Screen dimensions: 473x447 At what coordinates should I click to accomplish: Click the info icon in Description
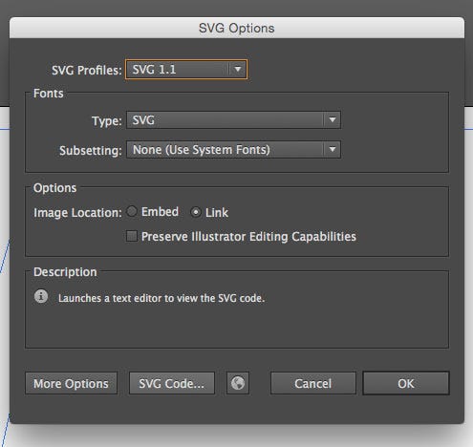click(41, 296)
